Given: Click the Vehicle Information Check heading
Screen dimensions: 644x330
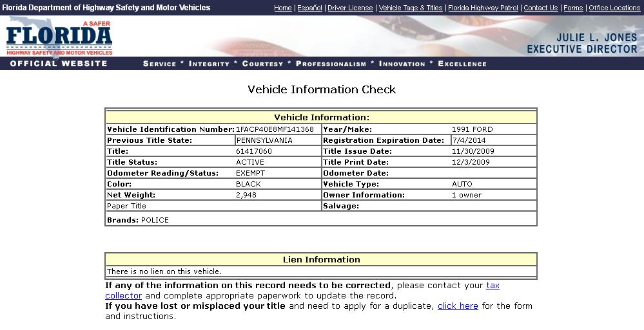Looking at the screenshot, I should click(x=322, y=89).
